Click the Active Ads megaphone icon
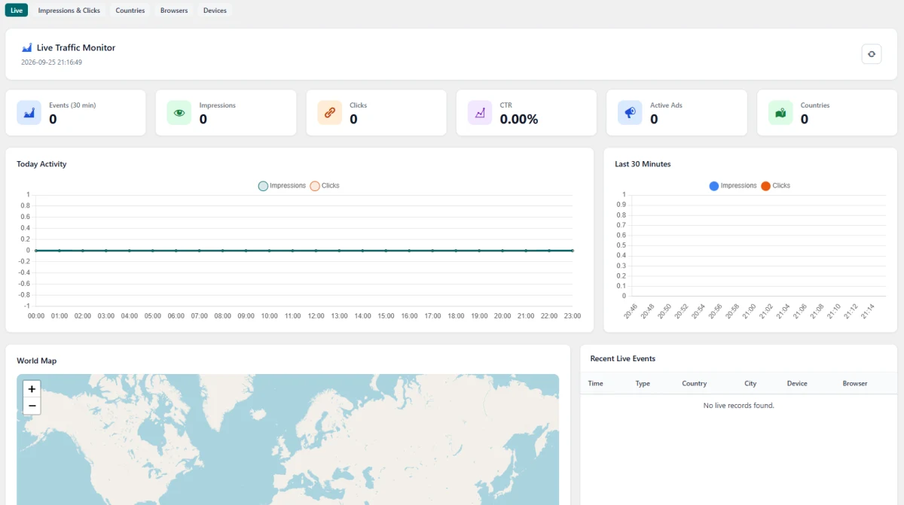This screenshot has height=505, width=904. coord(630,113)
